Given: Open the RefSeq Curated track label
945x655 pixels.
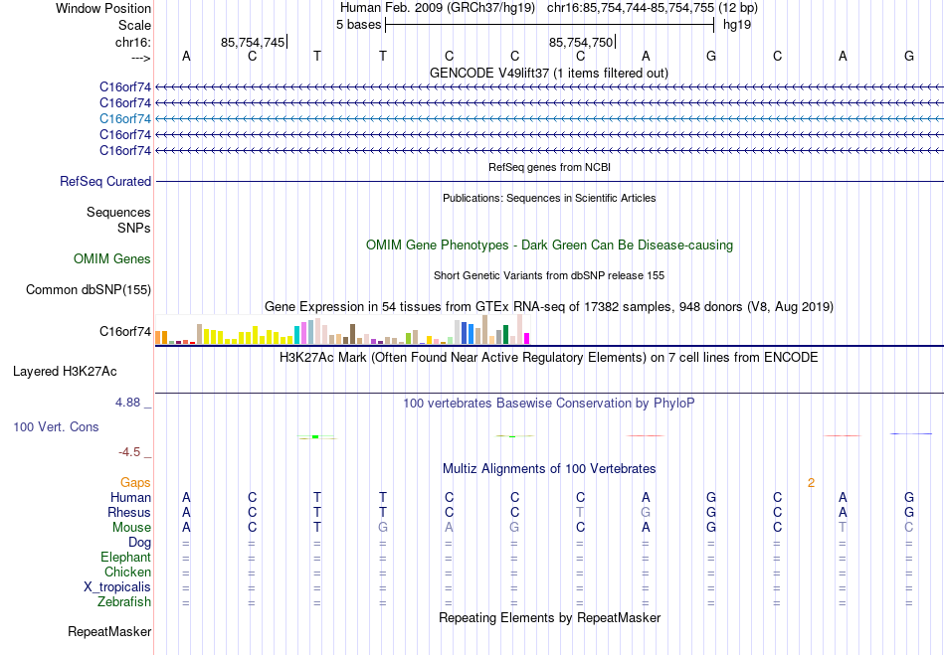Looking at the screenshot, I should pos(105,181).
